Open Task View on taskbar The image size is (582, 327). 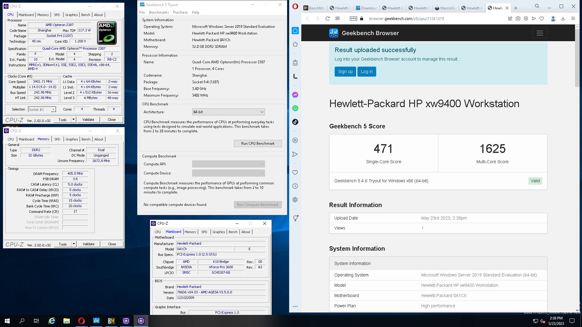36,321
